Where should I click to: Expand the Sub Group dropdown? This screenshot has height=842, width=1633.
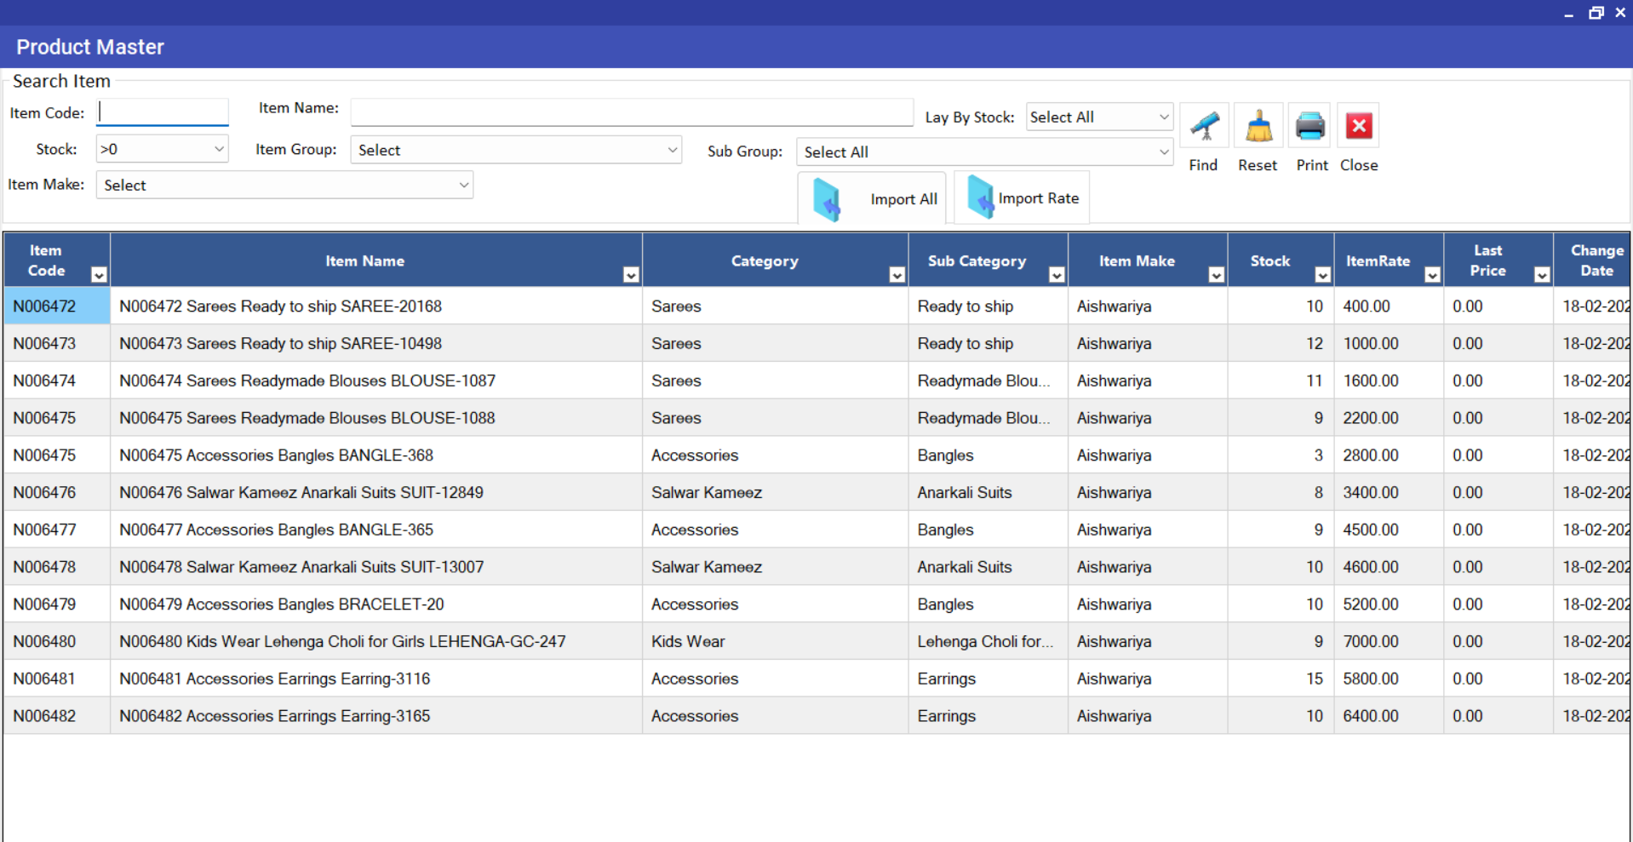click(1164, 152)
